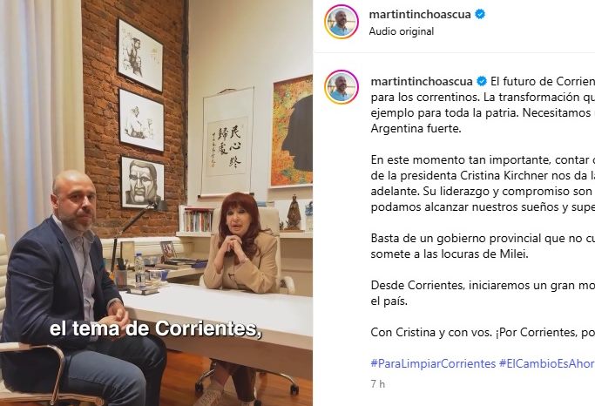Open the Audio original link
The height and width of the screenshot is (406, 595).
coord(402,31)
